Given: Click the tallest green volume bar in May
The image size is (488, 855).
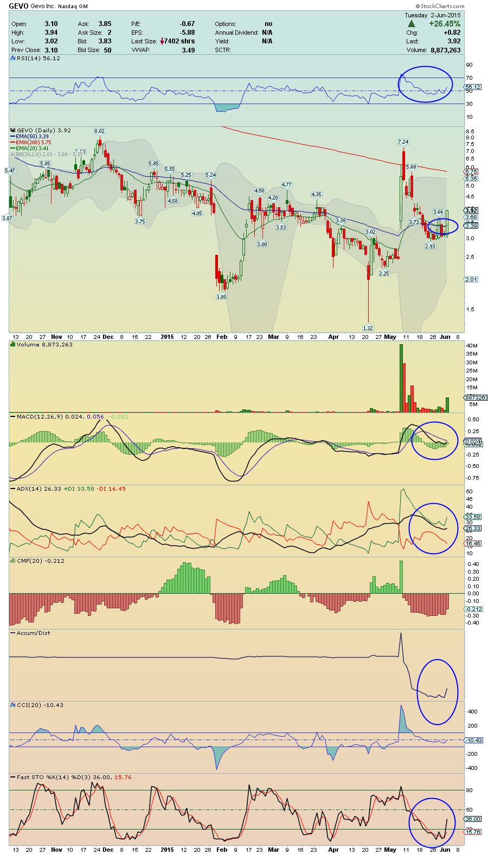Looking at the screenshot, I should coord(401,378).
